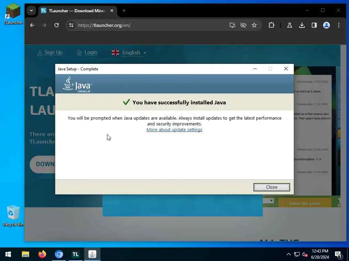Open More about update settings link

[x=174, y=129]
